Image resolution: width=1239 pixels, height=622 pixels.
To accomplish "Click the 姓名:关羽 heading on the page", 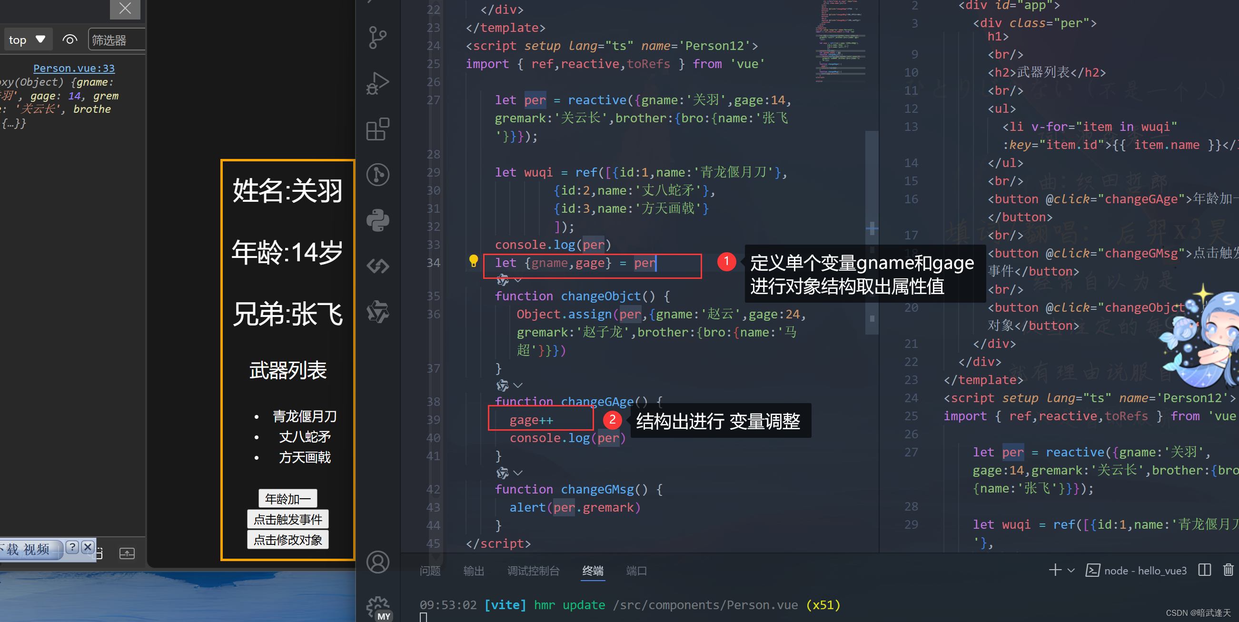I will [287, 190].
